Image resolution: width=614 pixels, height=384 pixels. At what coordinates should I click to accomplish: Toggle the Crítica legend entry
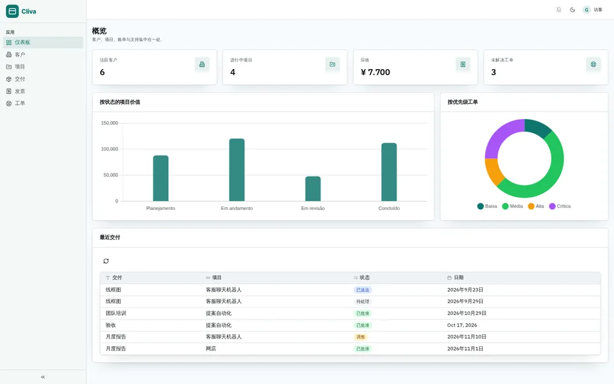tap(560, 206)
